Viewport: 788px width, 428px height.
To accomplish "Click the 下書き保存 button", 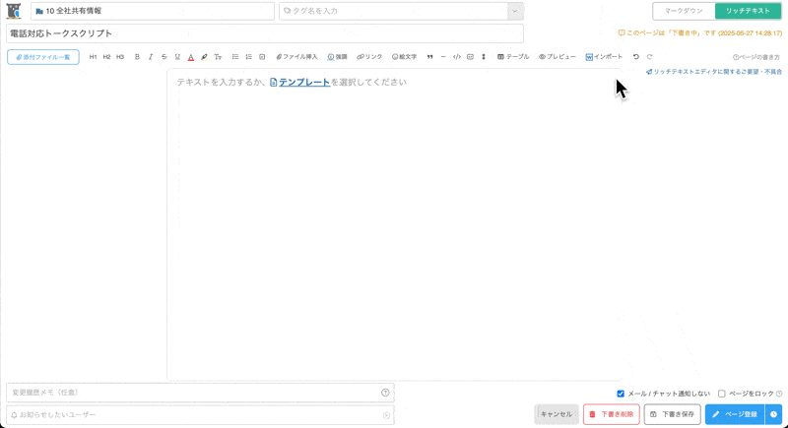I will [673, 414].
